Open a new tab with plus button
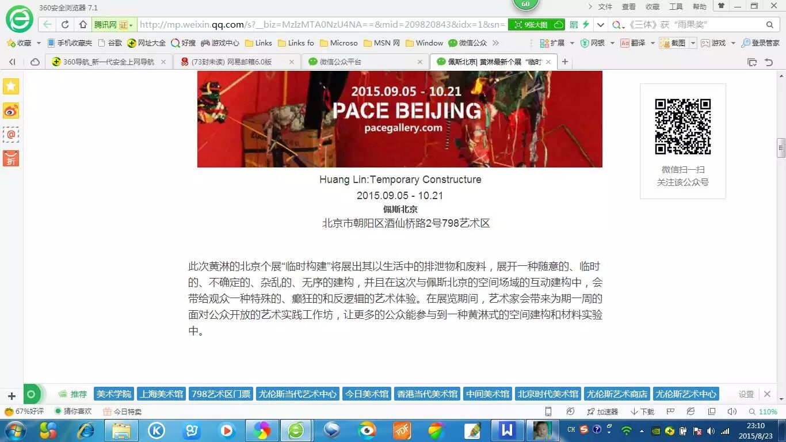Image resolution: width=786 pixels, height=442 pixels. (x=565, y=62)
